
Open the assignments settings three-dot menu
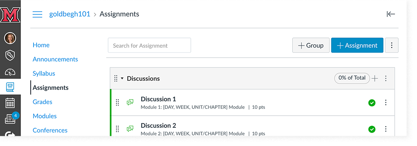pos(391,45)
